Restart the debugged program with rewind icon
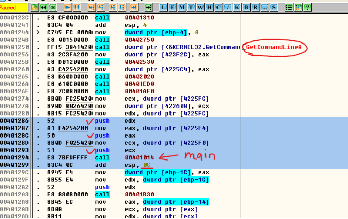The width and height of the screenshot is (348, 219). 43,7
